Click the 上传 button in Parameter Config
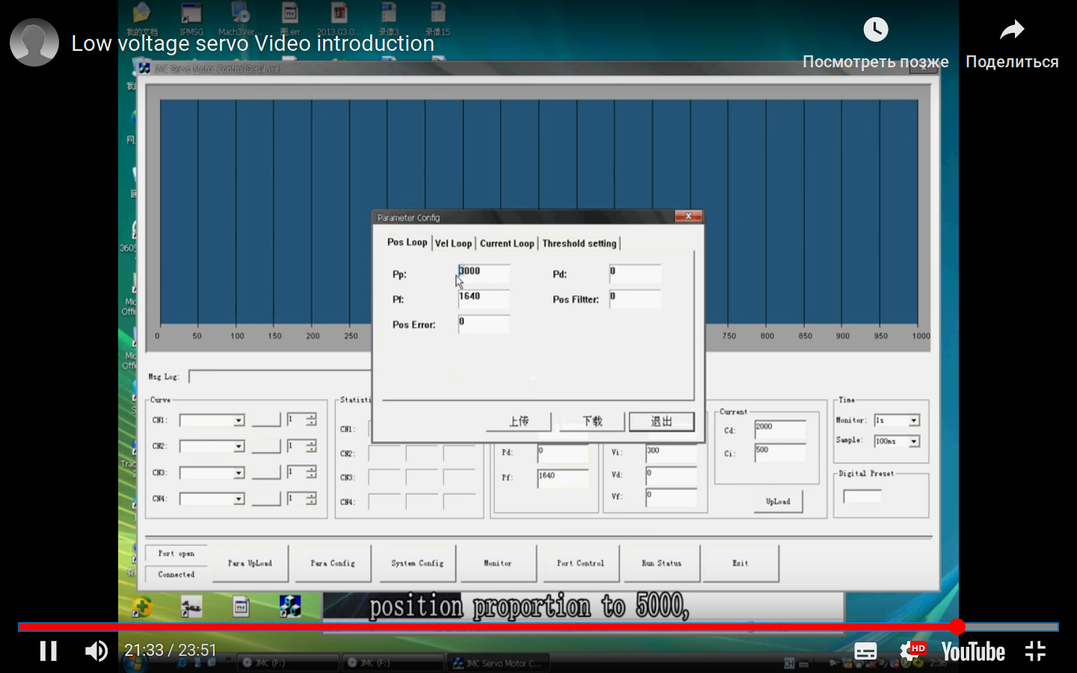The width and height of the screenshot is (1077, 673). pyautogui.click(x=518, y=422)
